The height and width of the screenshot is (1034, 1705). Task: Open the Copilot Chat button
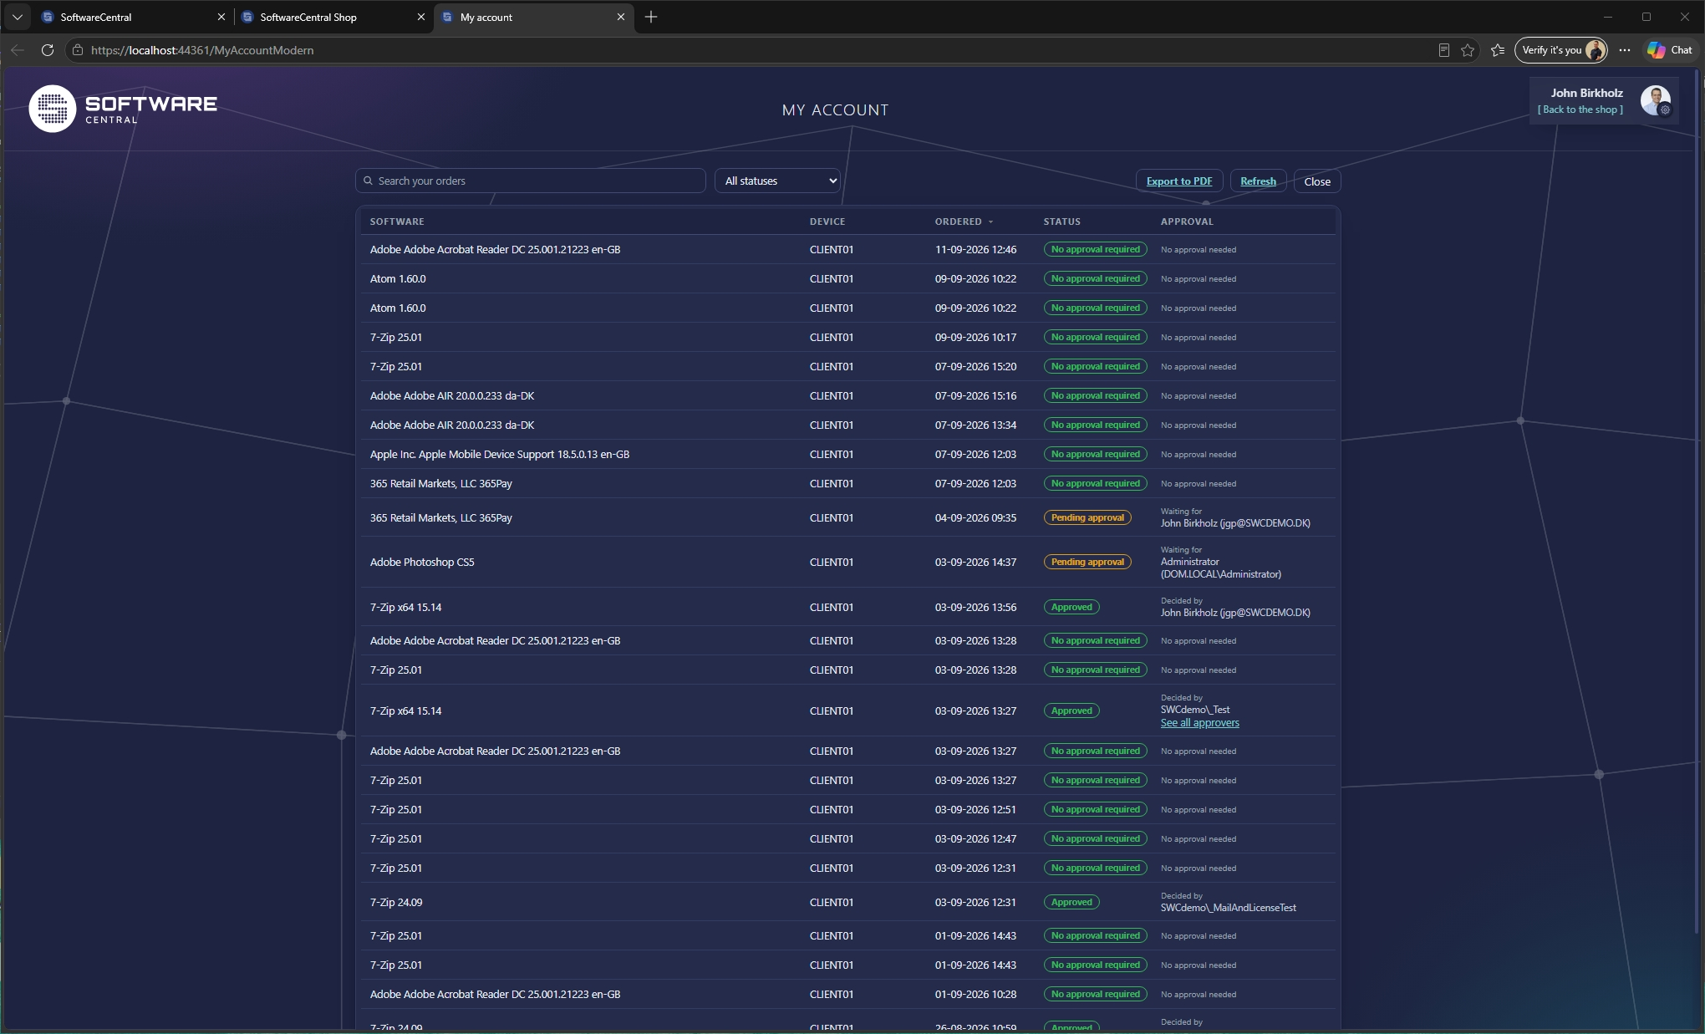tap(1670, 50)
